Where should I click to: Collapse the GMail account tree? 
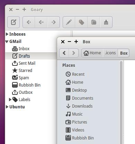pyautogui.click(x=7, y=42)
